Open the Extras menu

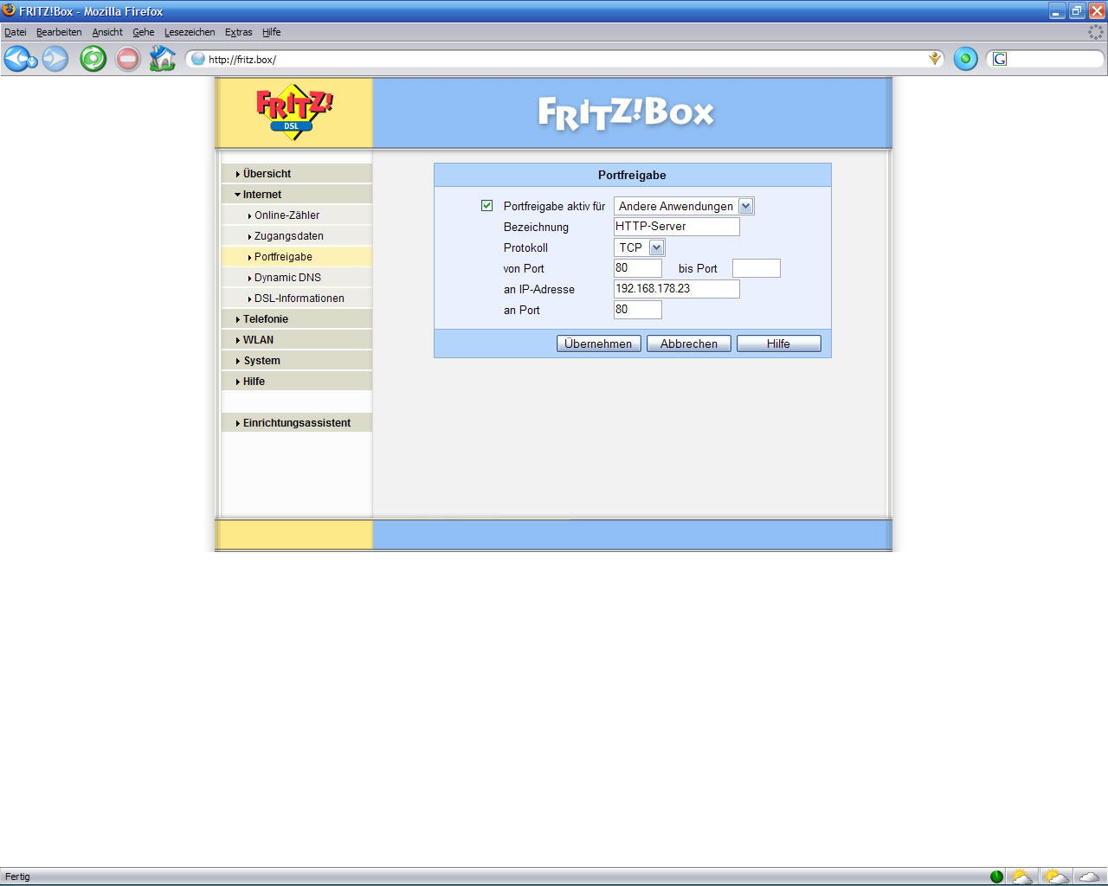point(239,32)
